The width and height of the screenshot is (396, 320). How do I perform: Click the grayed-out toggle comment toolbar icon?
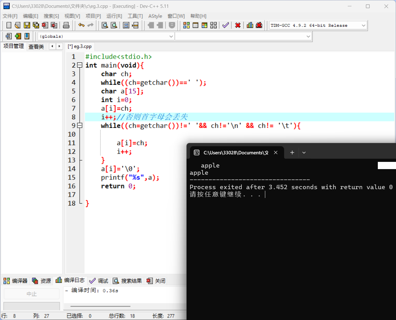point(172,25)
